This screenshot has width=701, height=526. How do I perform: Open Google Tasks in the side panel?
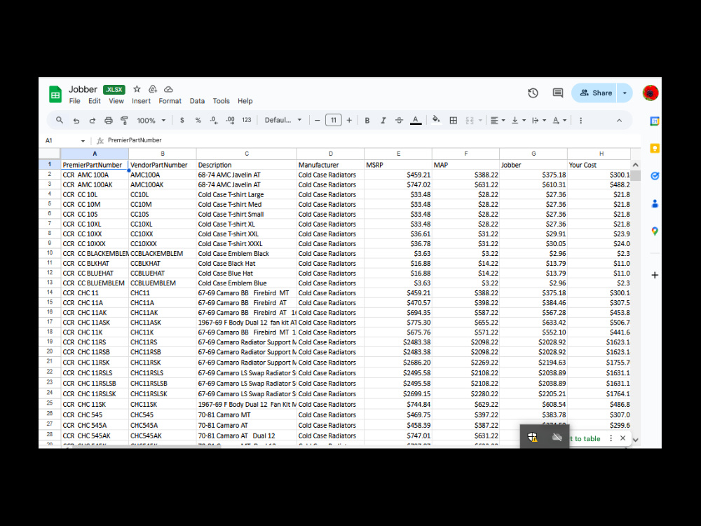pyautogui.click(x=655, y=176)
